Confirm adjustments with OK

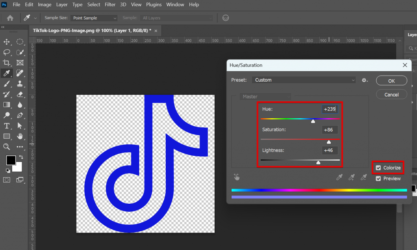pyautogui.click(x=391, y=80)
